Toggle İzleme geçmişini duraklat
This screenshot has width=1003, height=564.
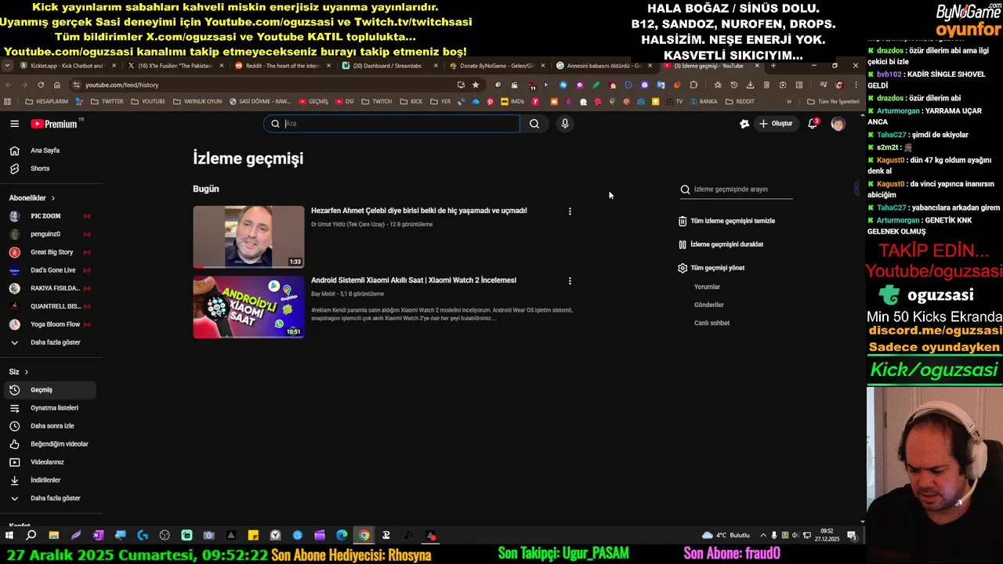pos(721,244)
